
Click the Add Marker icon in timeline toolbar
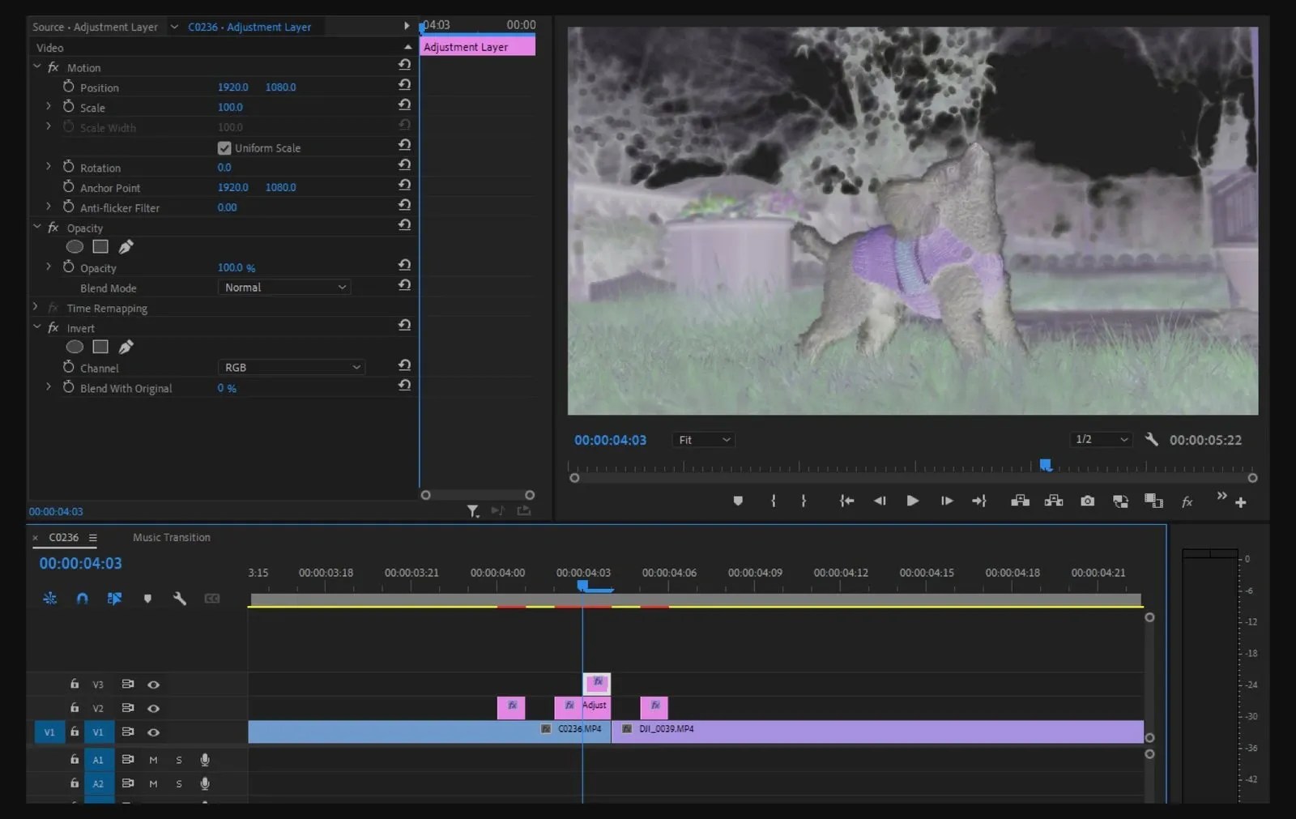147,599
